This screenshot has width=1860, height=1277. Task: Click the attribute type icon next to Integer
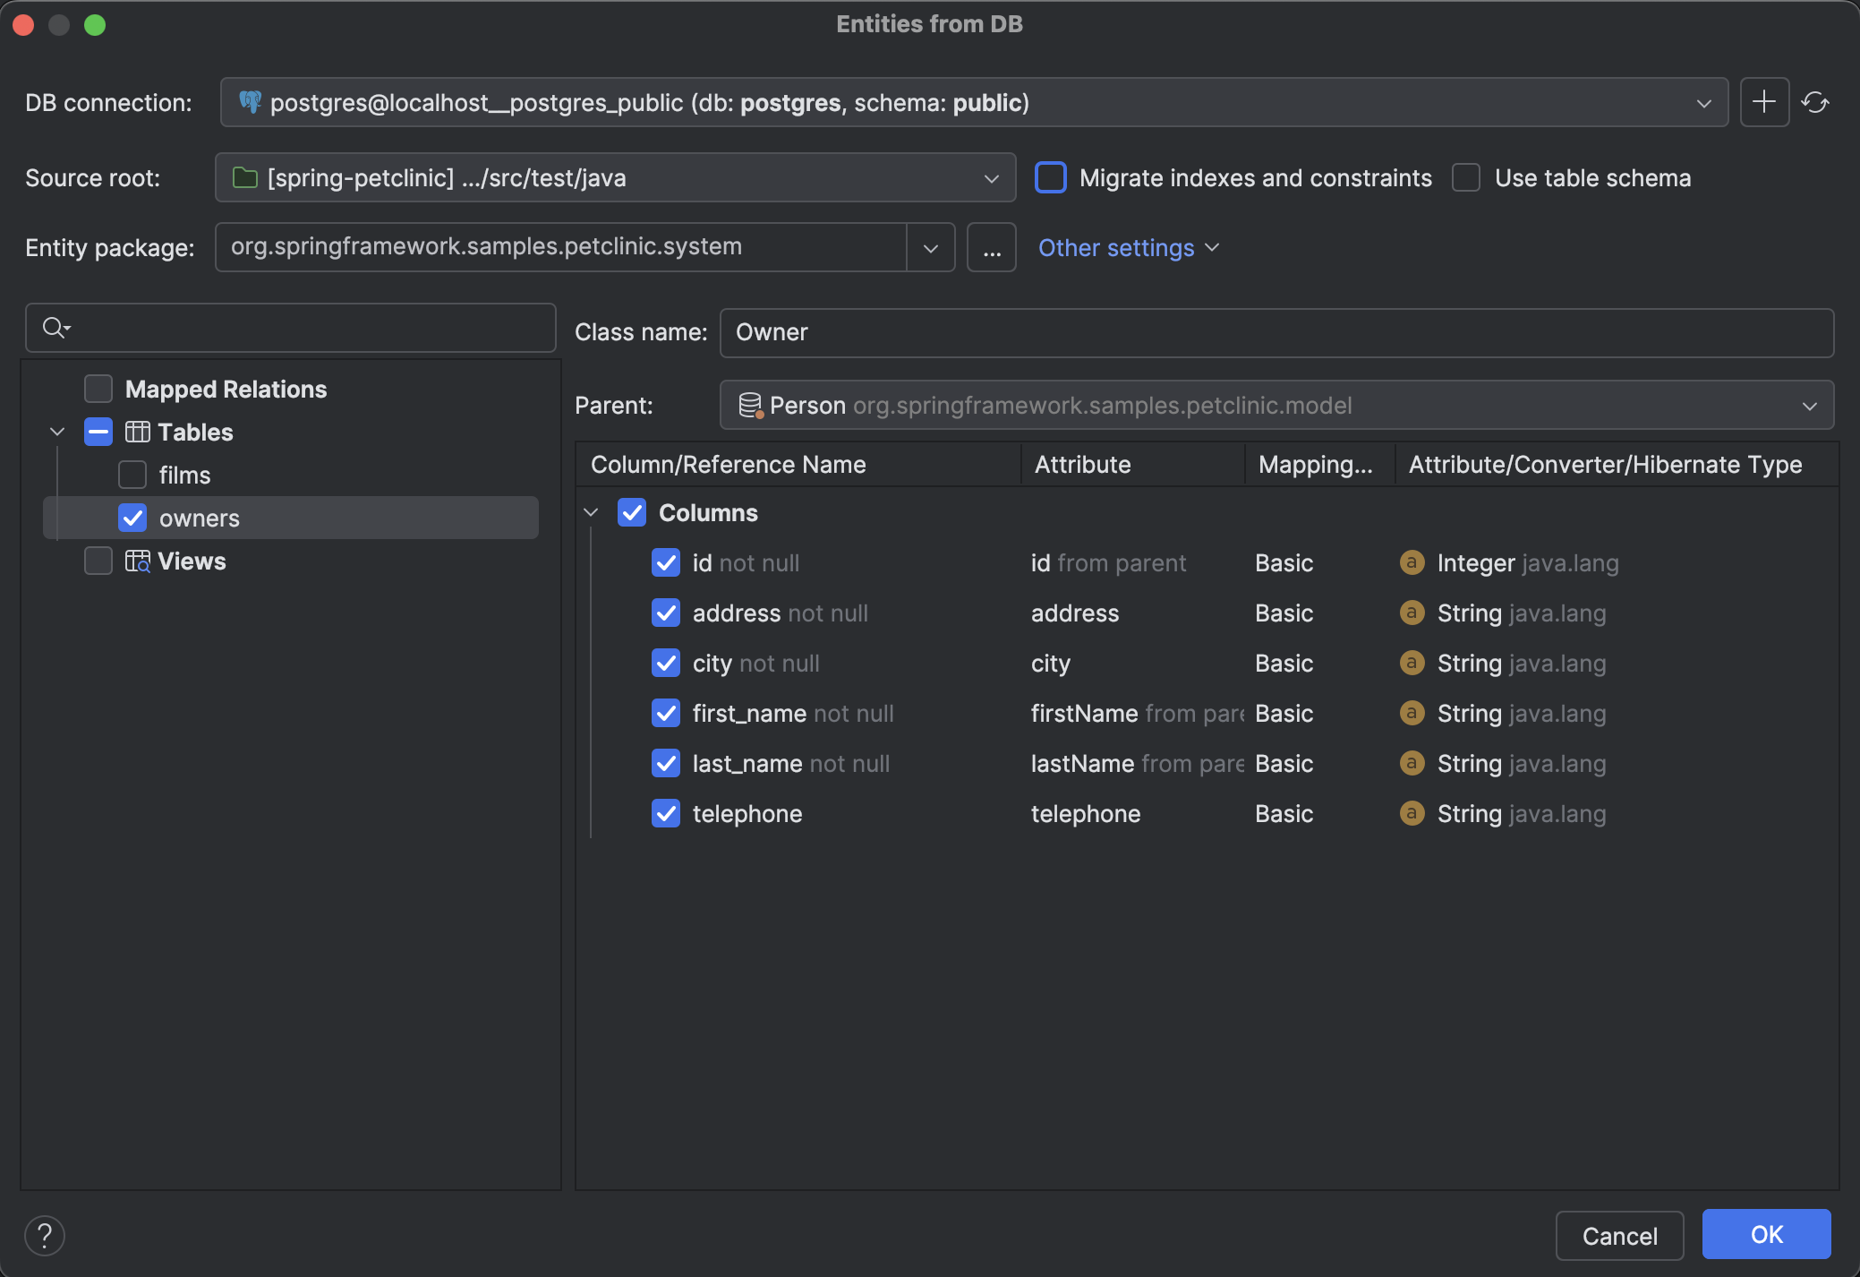point(1412,562)
